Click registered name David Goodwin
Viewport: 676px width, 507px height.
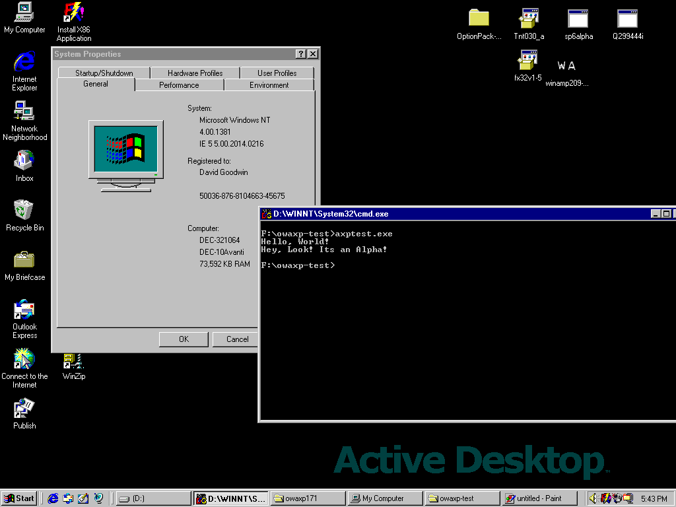(223, 172)
